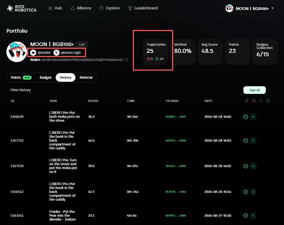This screenshot has height=225, width=284.
Task: Click the verified check for row 5317578
Action: [x=246, y=166]
